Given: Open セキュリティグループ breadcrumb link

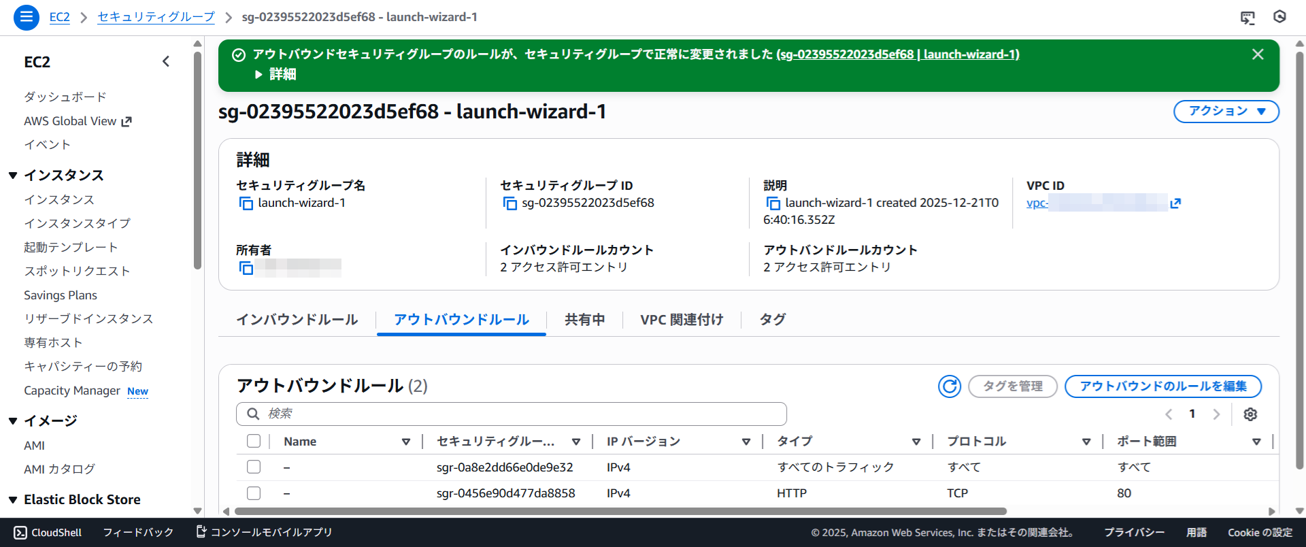Looking at the screenshot, I should [156, 17].
